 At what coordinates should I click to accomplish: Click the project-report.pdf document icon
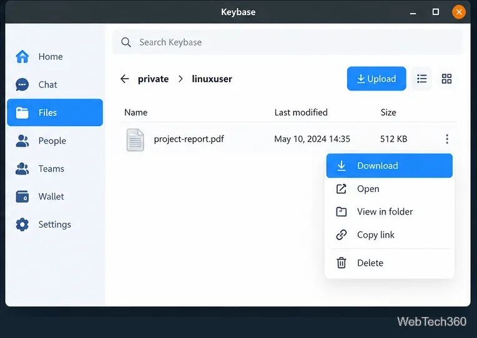(x=135, y=140)
